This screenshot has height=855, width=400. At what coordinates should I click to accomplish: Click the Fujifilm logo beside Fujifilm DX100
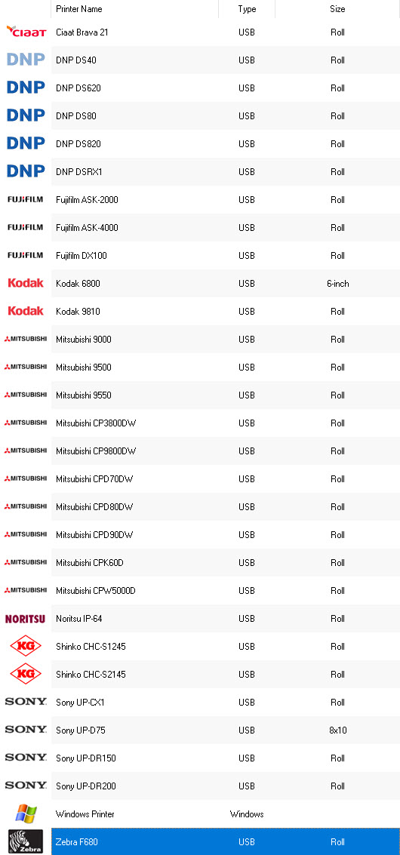click(x=26, y=255)
